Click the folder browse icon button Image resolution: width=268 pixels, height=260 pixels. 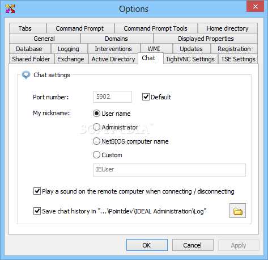tap(237, 211)
